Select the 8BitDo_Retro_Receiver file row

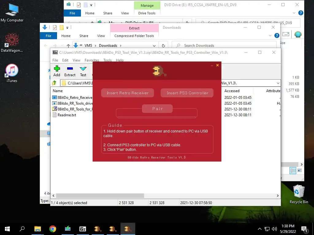click(72, 98)
